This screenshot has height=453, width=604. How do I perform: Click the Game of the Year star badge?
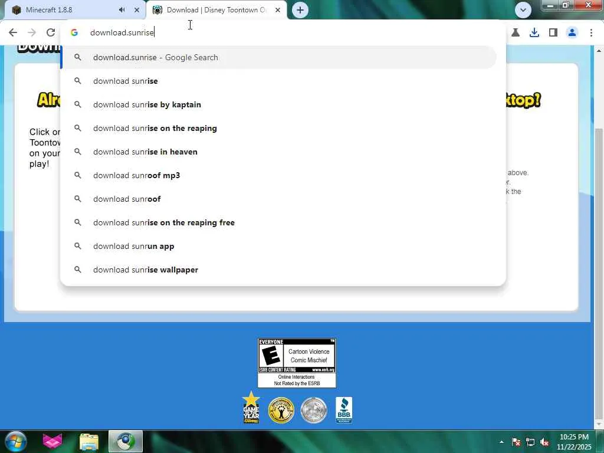click(x=251, y=408)
